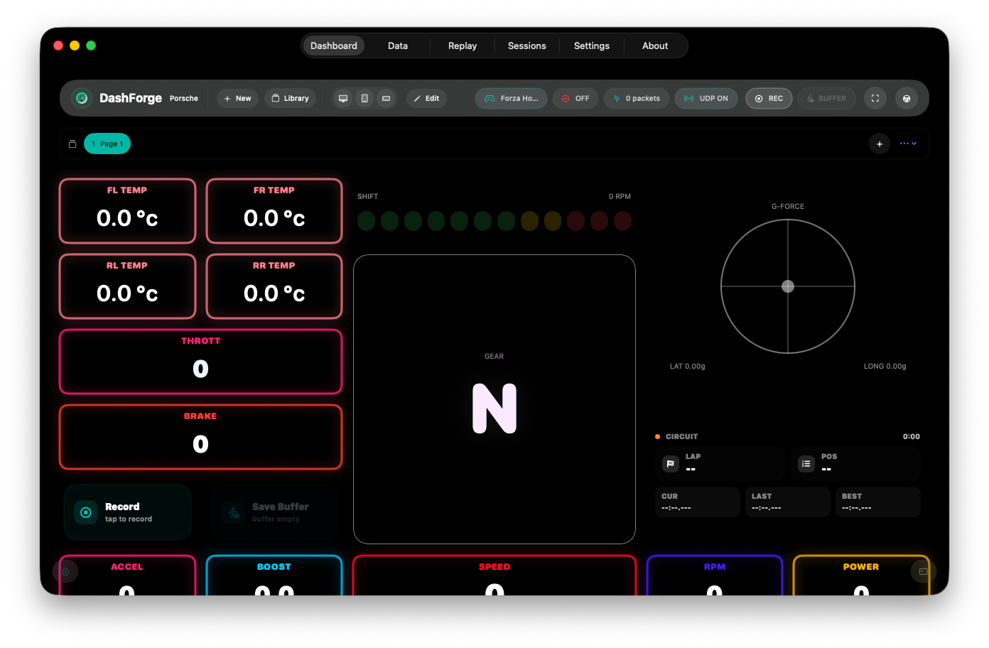Select the phone portrait layout icon

point(364,98)
